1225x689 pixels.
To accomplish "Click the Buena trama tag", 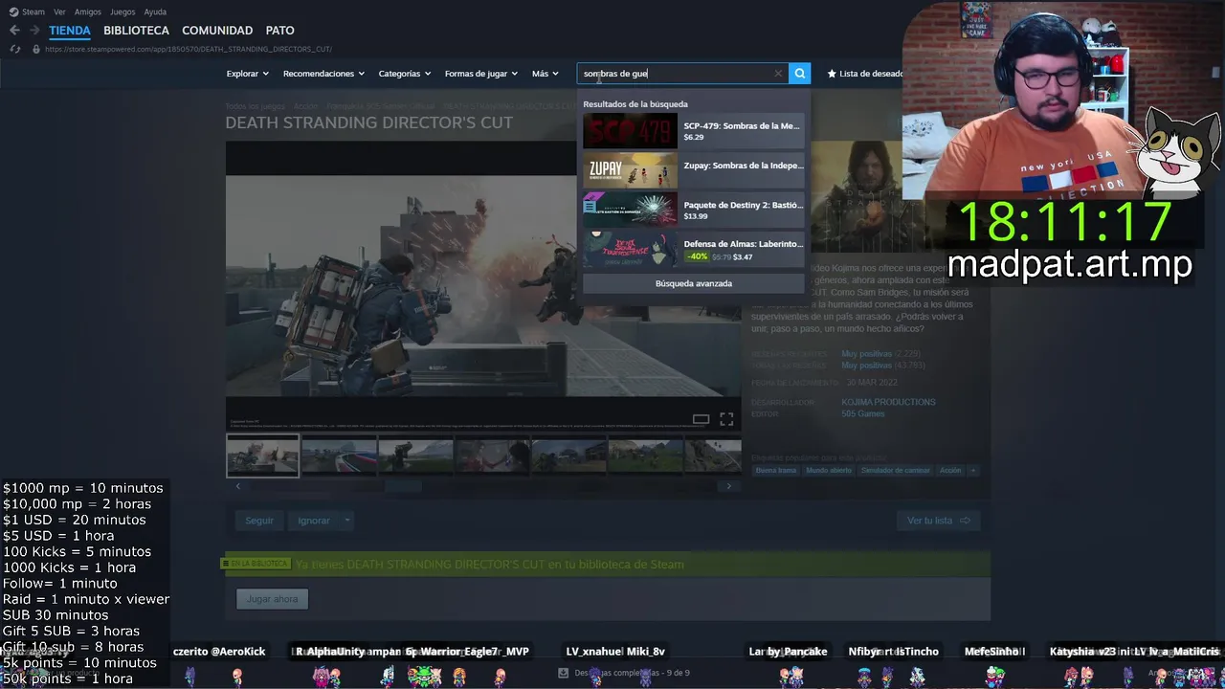I will tap(775, 471).
